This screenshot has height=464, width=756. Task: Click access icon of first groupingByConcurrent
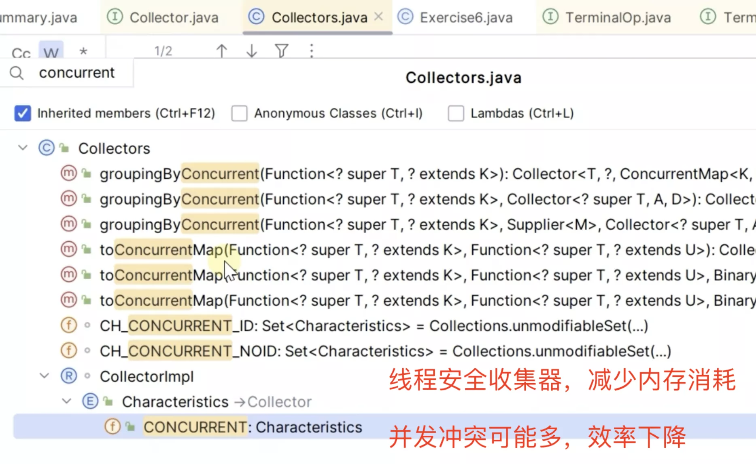86,173
